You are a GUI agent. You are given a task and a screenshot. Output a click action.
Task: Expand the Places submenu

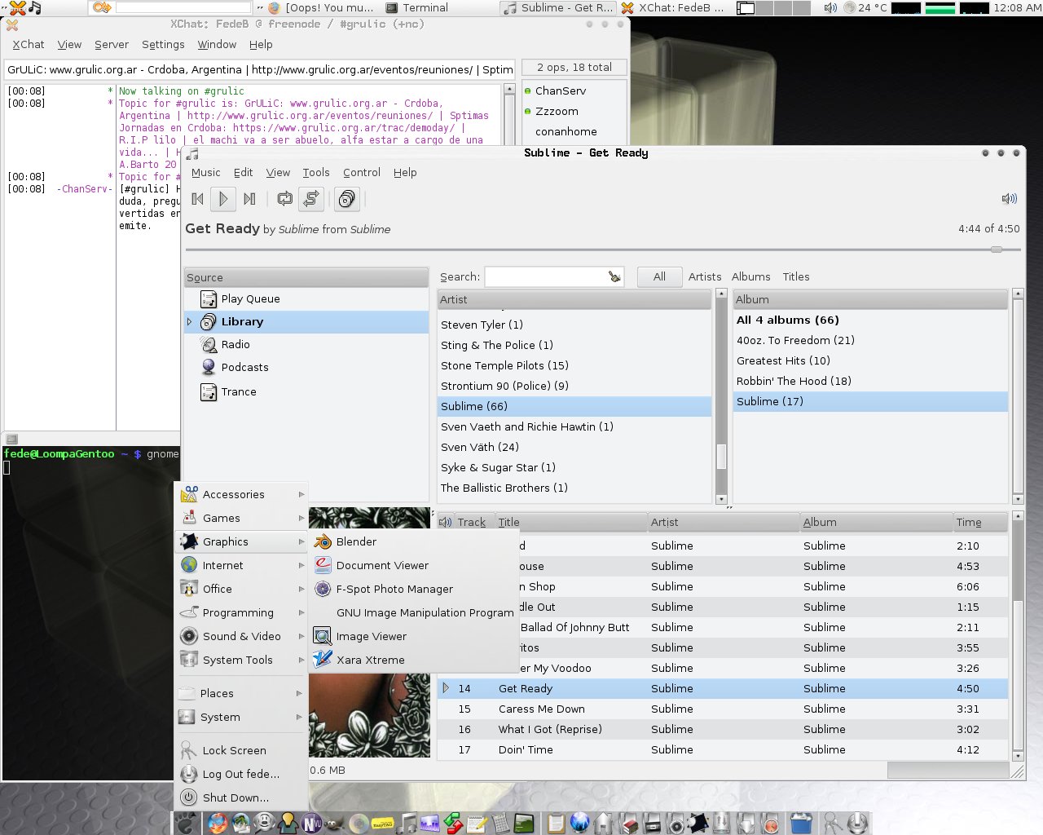(x=242, y=693)
